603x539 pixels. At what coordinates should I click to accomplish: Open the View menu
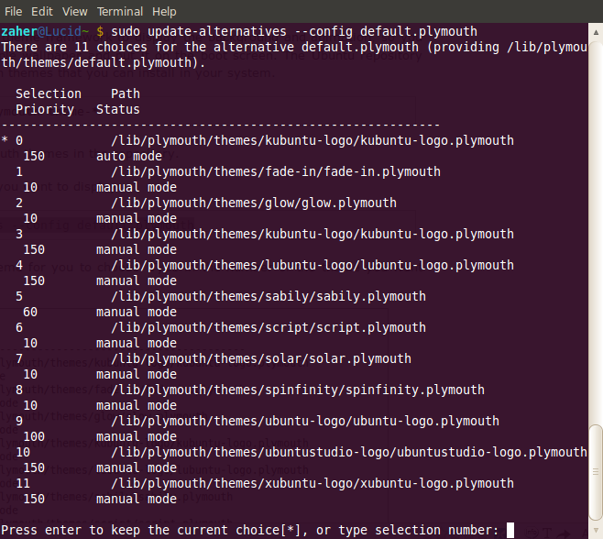click(x=74, y=12)
